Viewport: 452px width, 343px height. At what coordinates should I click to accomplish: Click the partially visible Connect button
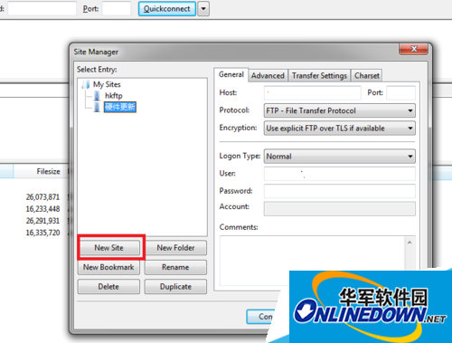coord(261,317)
